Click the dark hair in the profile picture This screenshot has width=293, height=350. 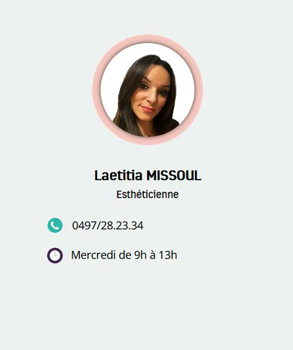pyautogui.click(x=128, y=94)
